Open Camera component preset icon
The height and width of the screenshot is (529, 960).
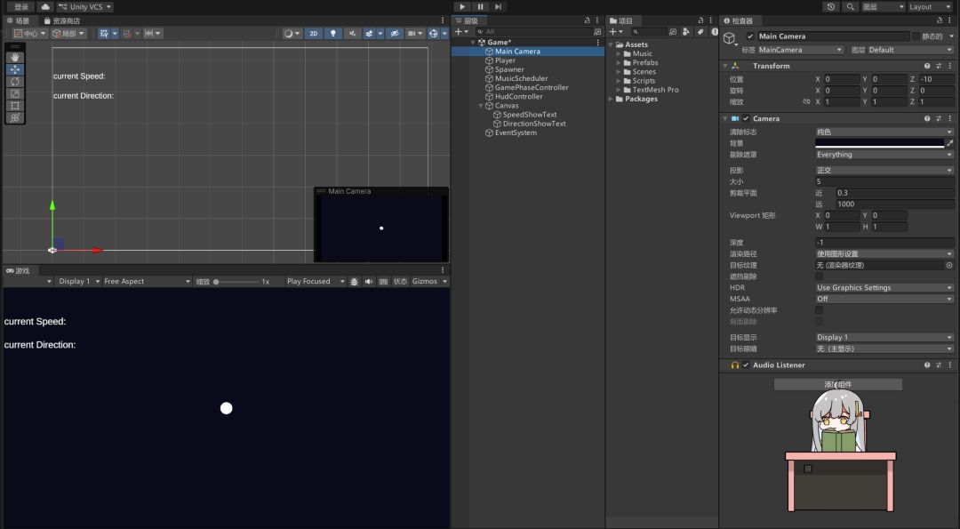point(939,119)
